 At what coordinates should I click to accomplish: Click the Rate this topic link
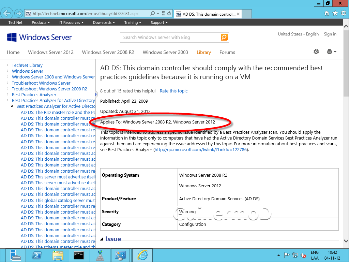click(x=173, y=91)
